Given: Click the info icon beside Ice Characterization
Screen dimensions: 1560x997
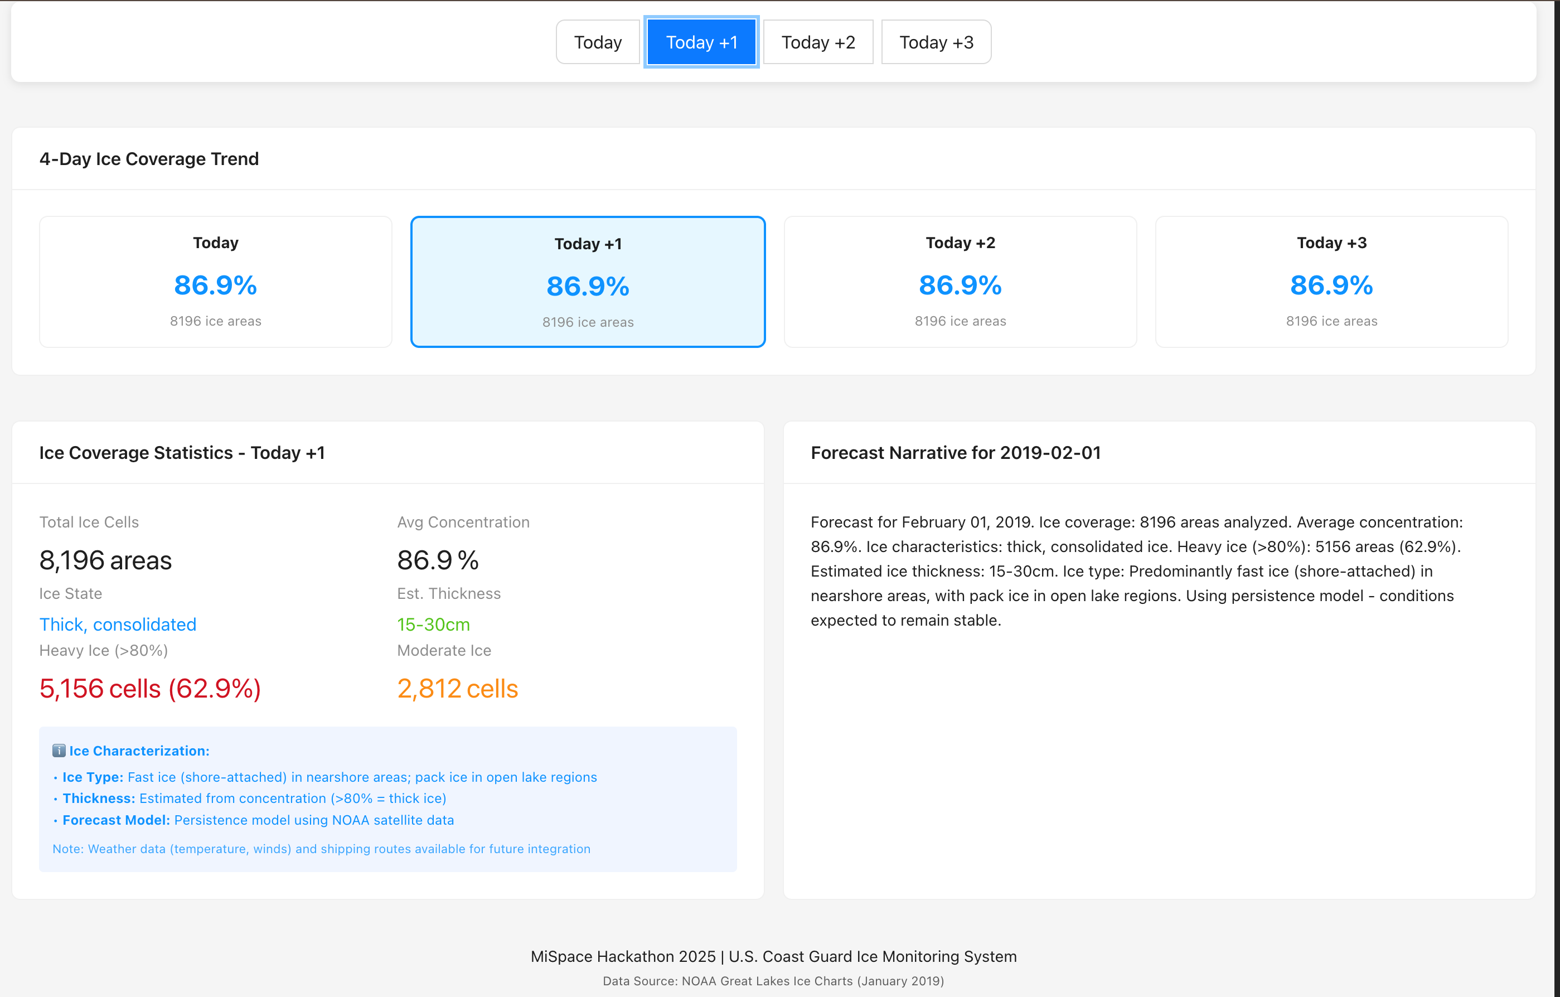Looking at the screenshot, I should 59,750.
